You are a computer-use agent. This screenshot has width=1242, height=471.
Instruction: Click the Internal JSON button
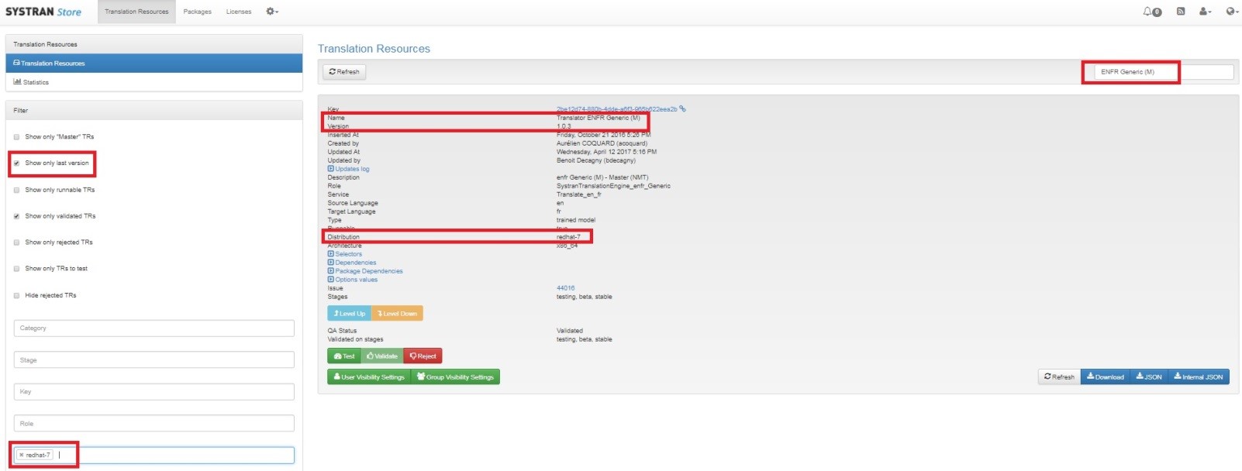tap(1199, 377)
